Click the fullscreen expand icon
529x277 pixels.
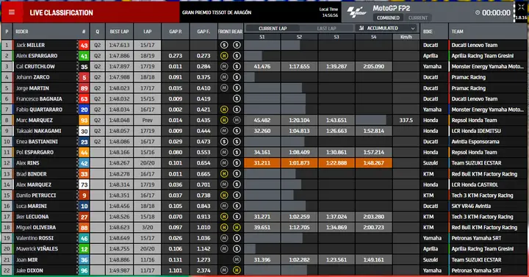[521, 8]
